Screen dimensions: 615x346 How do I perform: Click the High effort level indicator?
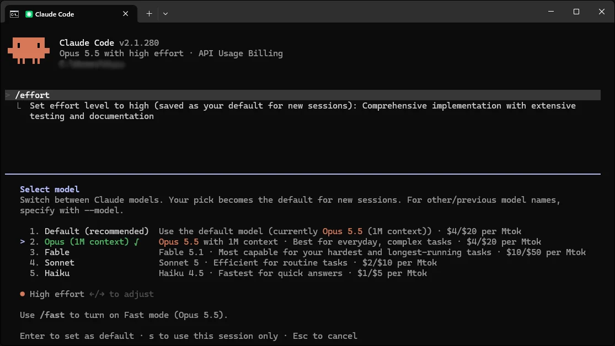[x=57, y=294]
